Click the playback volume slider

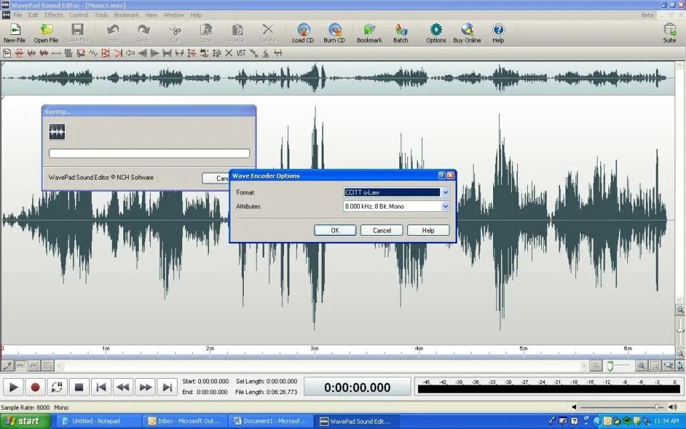coord(622,407)
